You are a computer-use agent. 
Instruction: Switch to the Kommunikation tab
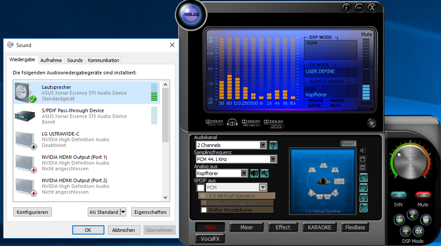(103, 60)
